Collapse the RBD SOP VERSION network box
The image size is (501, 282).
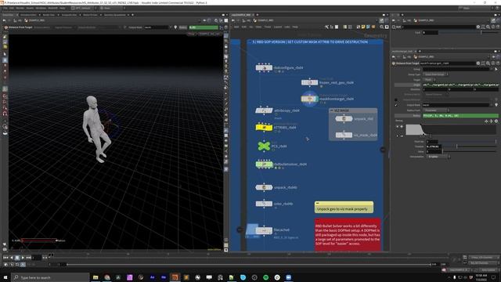(250, 42)
